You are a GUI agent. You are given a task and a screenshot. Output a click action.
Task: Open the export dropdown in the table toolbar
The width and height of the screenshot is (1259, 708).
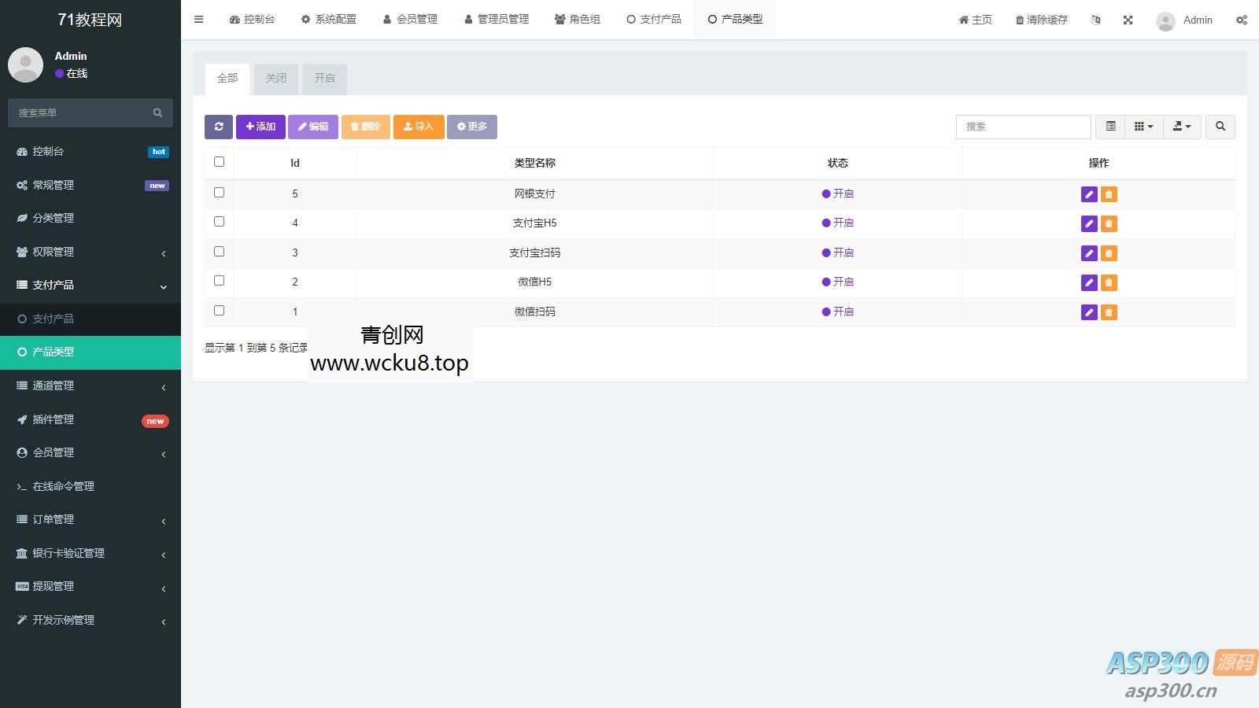coord(1182,127)
